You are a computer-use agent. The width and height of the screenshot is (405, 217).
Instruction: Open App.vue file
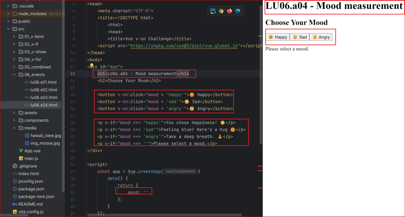pos(32,151)
